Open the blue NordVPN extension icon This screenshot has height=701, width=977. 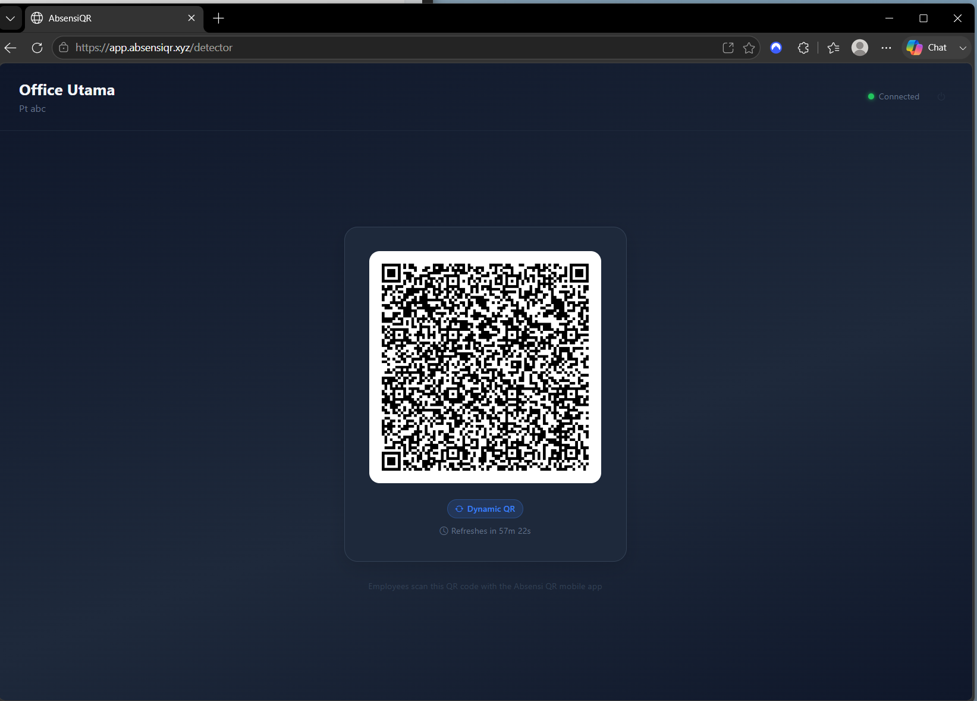(x=776, y=48)
